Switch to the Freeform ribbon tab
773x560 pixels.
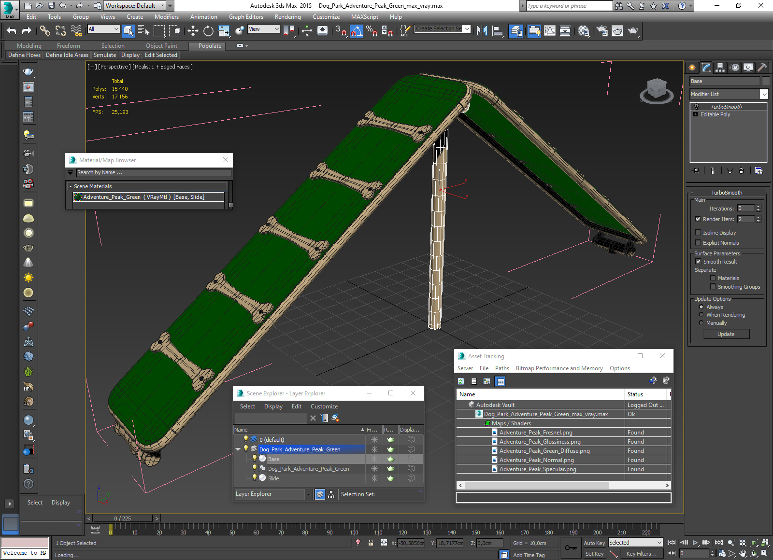point(69,46)
